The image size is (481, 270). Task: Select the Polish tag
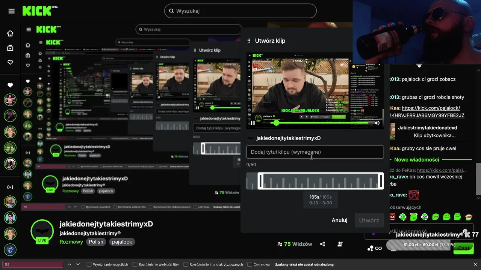pyautogui.click(x=96, y=242)
